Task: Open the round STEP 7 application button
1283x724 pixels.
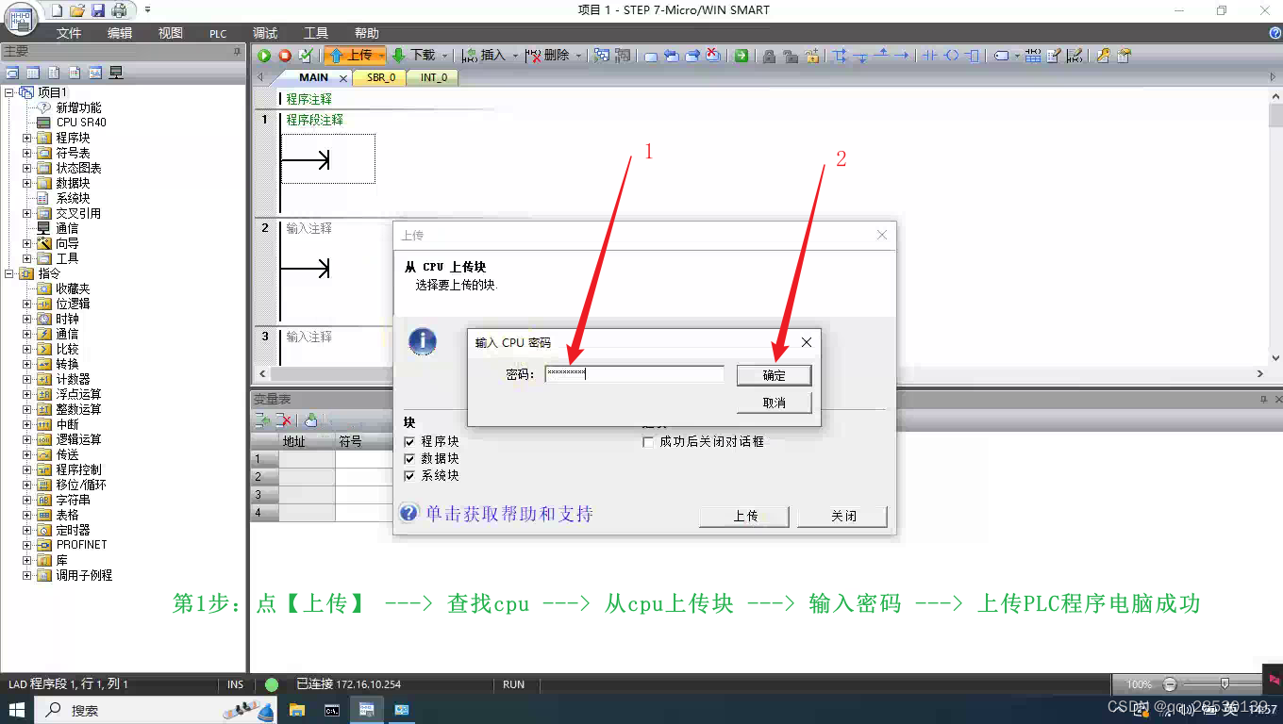Action: pos(21,17)
